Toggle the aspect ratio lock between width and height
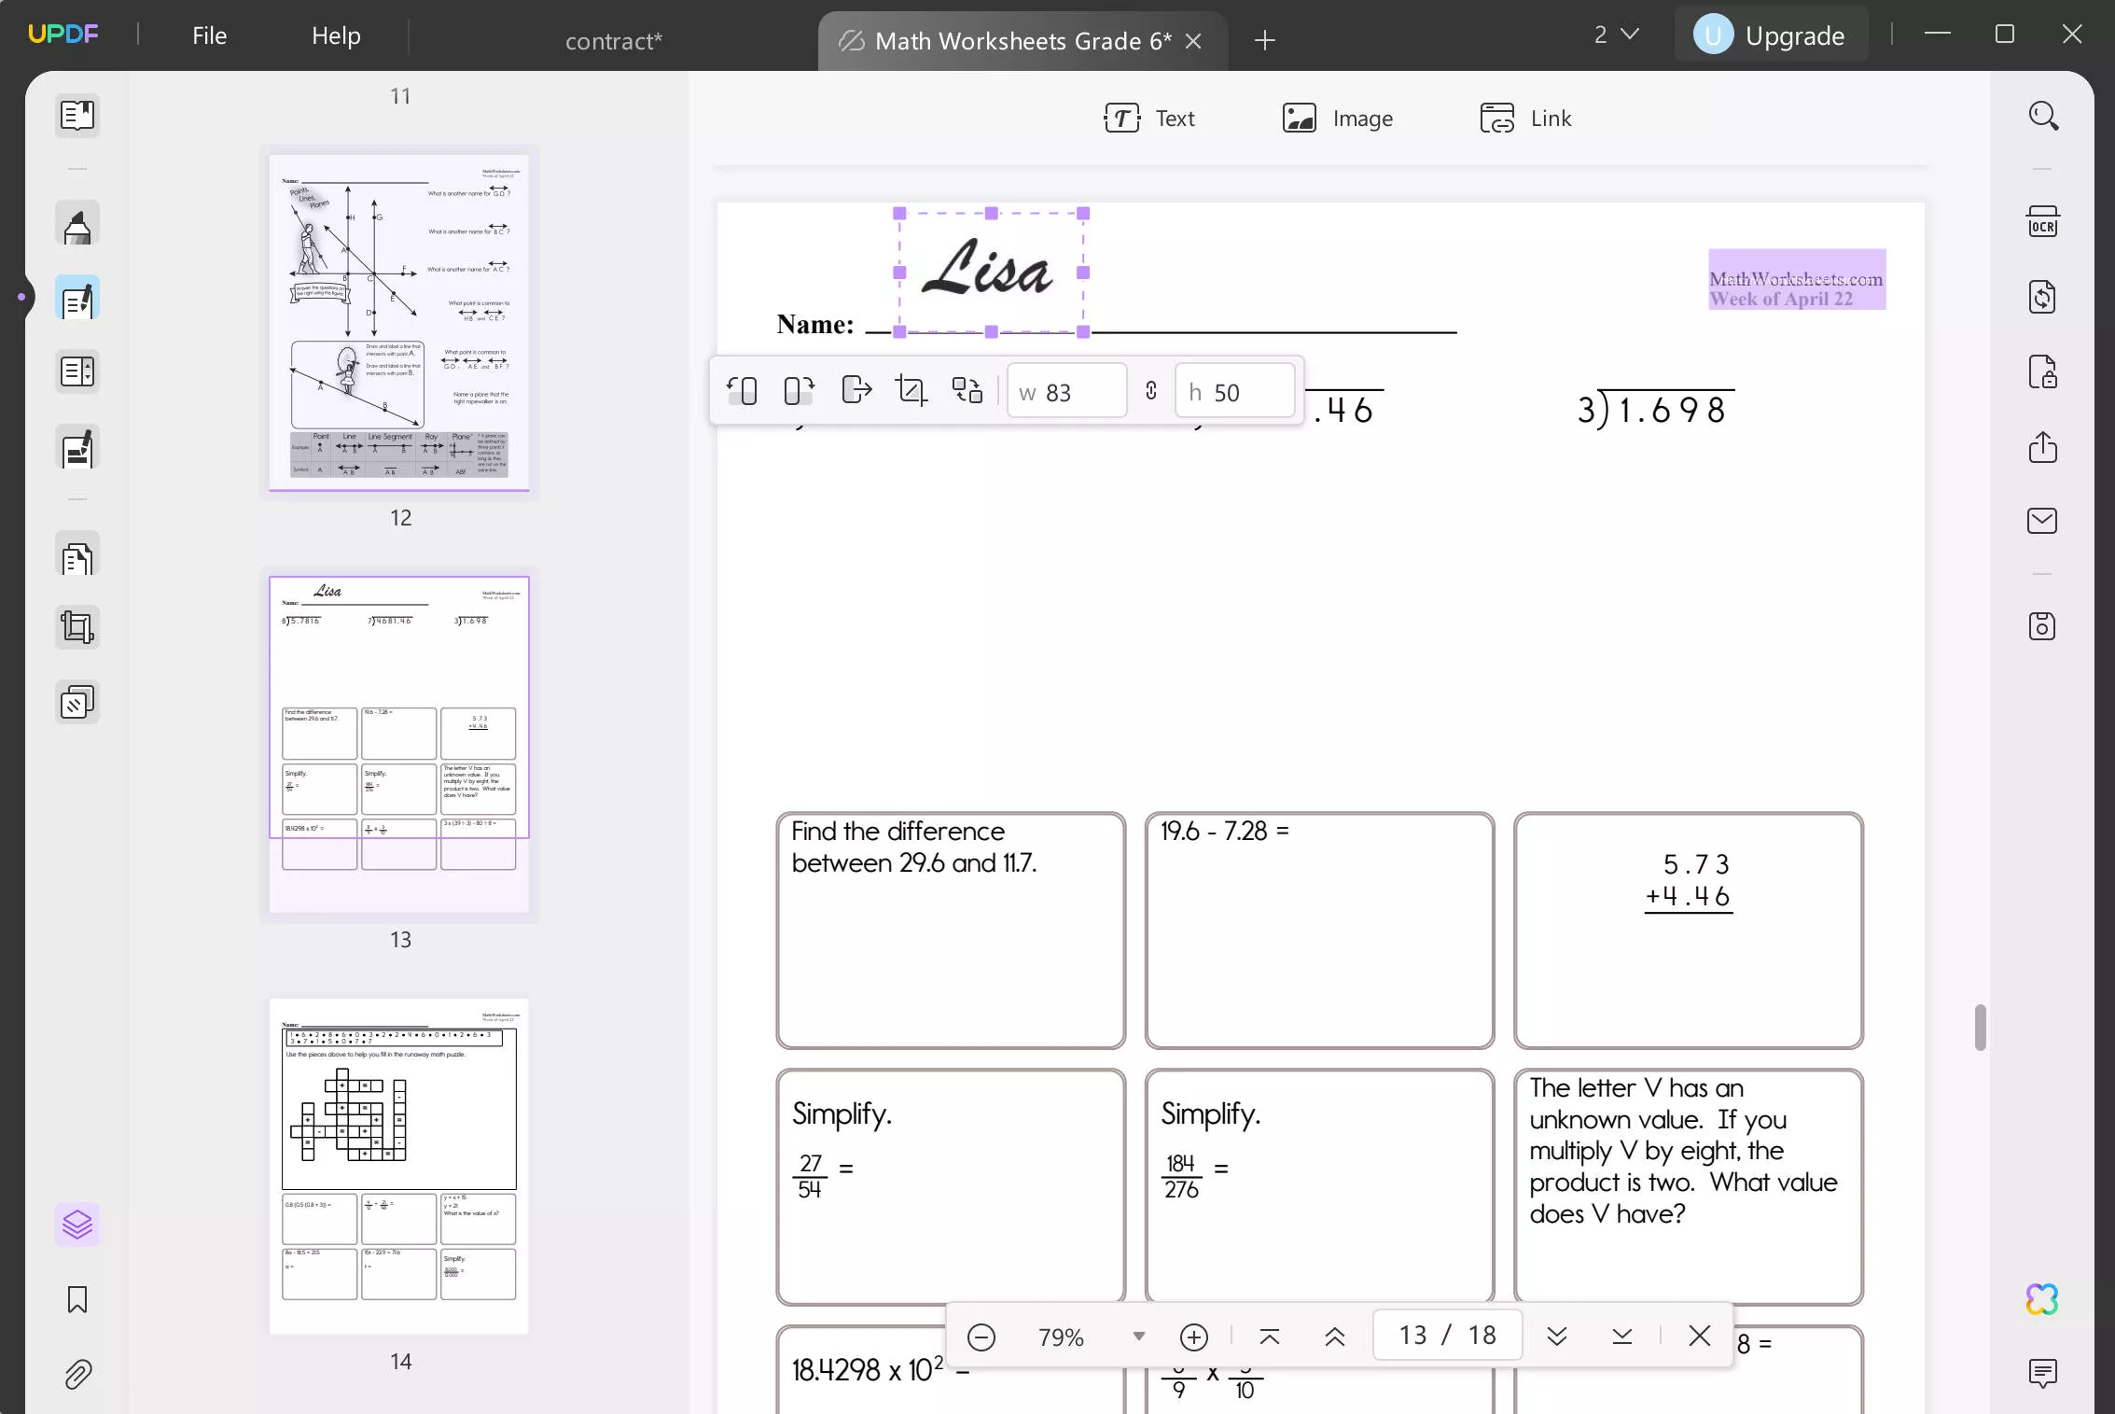 (x=1150, y=390)
